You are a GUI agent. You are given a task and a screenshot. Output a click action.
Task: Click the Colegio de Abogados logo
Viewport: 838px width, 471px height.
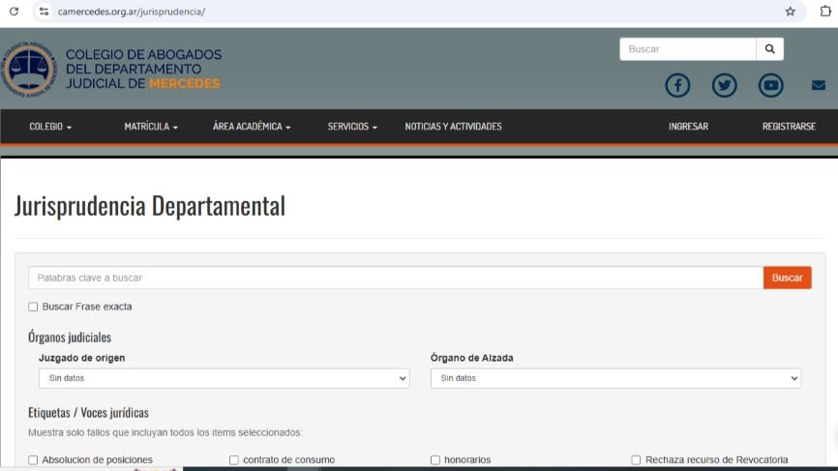pos(29,70)
